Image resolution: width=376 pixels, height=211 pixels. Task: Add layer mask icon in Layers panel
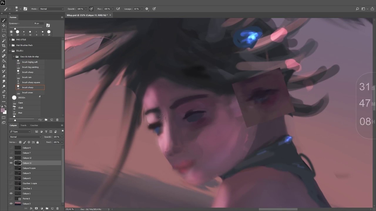tap(36, 208)
